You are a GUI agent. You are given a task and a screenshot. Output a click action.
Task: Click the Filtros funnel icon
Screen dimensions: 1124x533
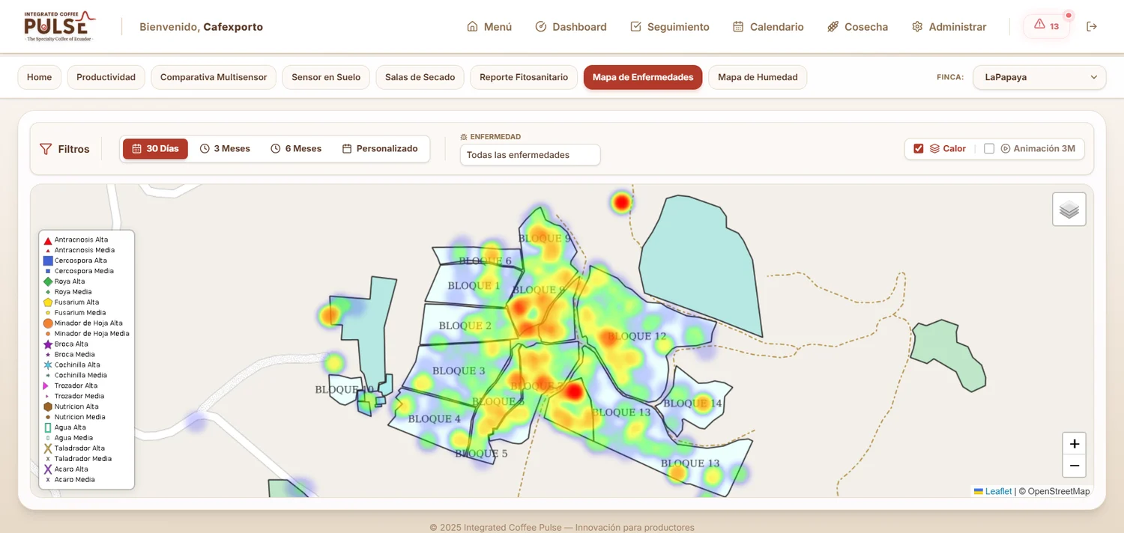click(x=46, y=149)
